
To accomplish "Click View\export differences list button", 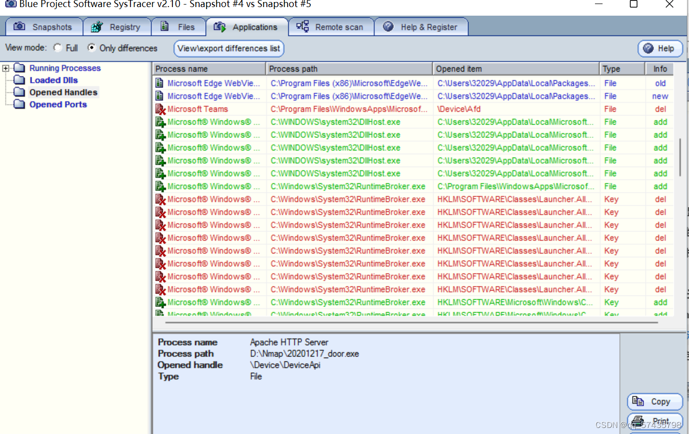I will (x=229, y=49).
